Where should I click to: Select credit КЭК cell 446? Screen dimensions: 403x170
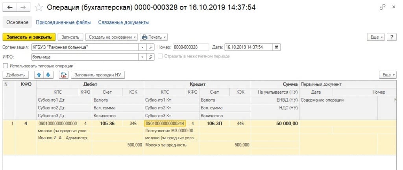click(240, 124)
